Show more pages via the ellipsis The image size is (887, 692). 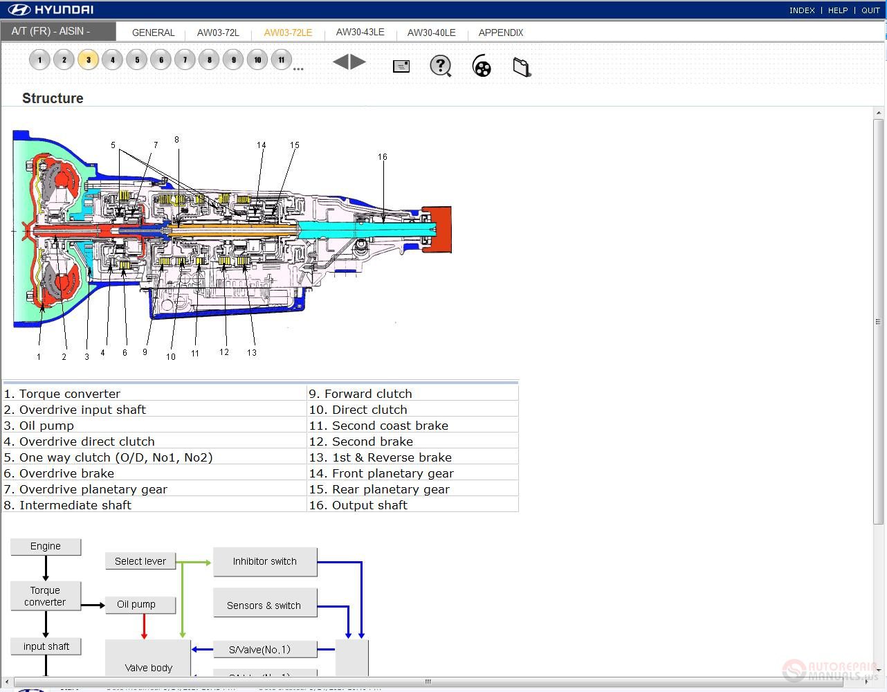[x=298, y=69]
